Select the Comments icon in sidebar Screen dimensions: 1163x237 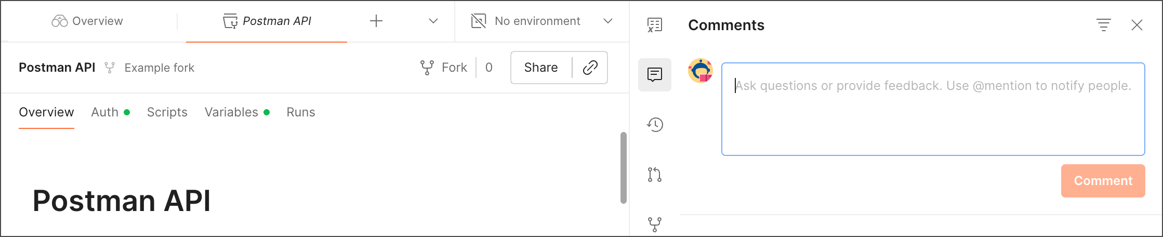(x=655, y=75)
